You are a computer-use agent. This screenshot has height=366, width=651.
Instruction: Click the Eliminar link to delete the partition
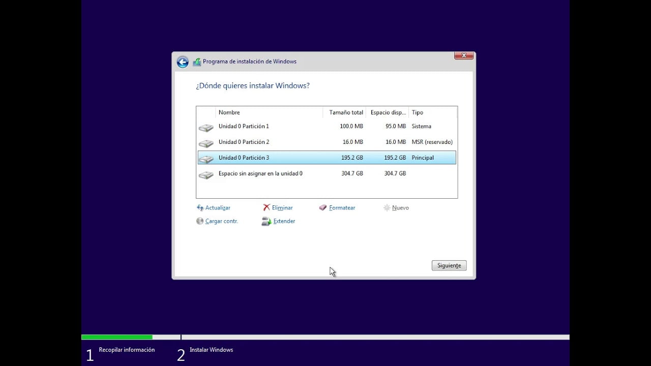pyautogui.click(x=283, y=207)
